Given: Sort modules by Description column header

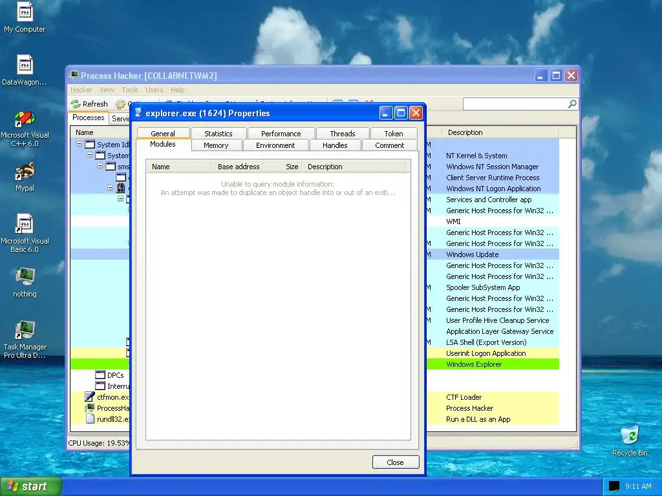Looking at the screenshot, I should [x=354, y=167].
